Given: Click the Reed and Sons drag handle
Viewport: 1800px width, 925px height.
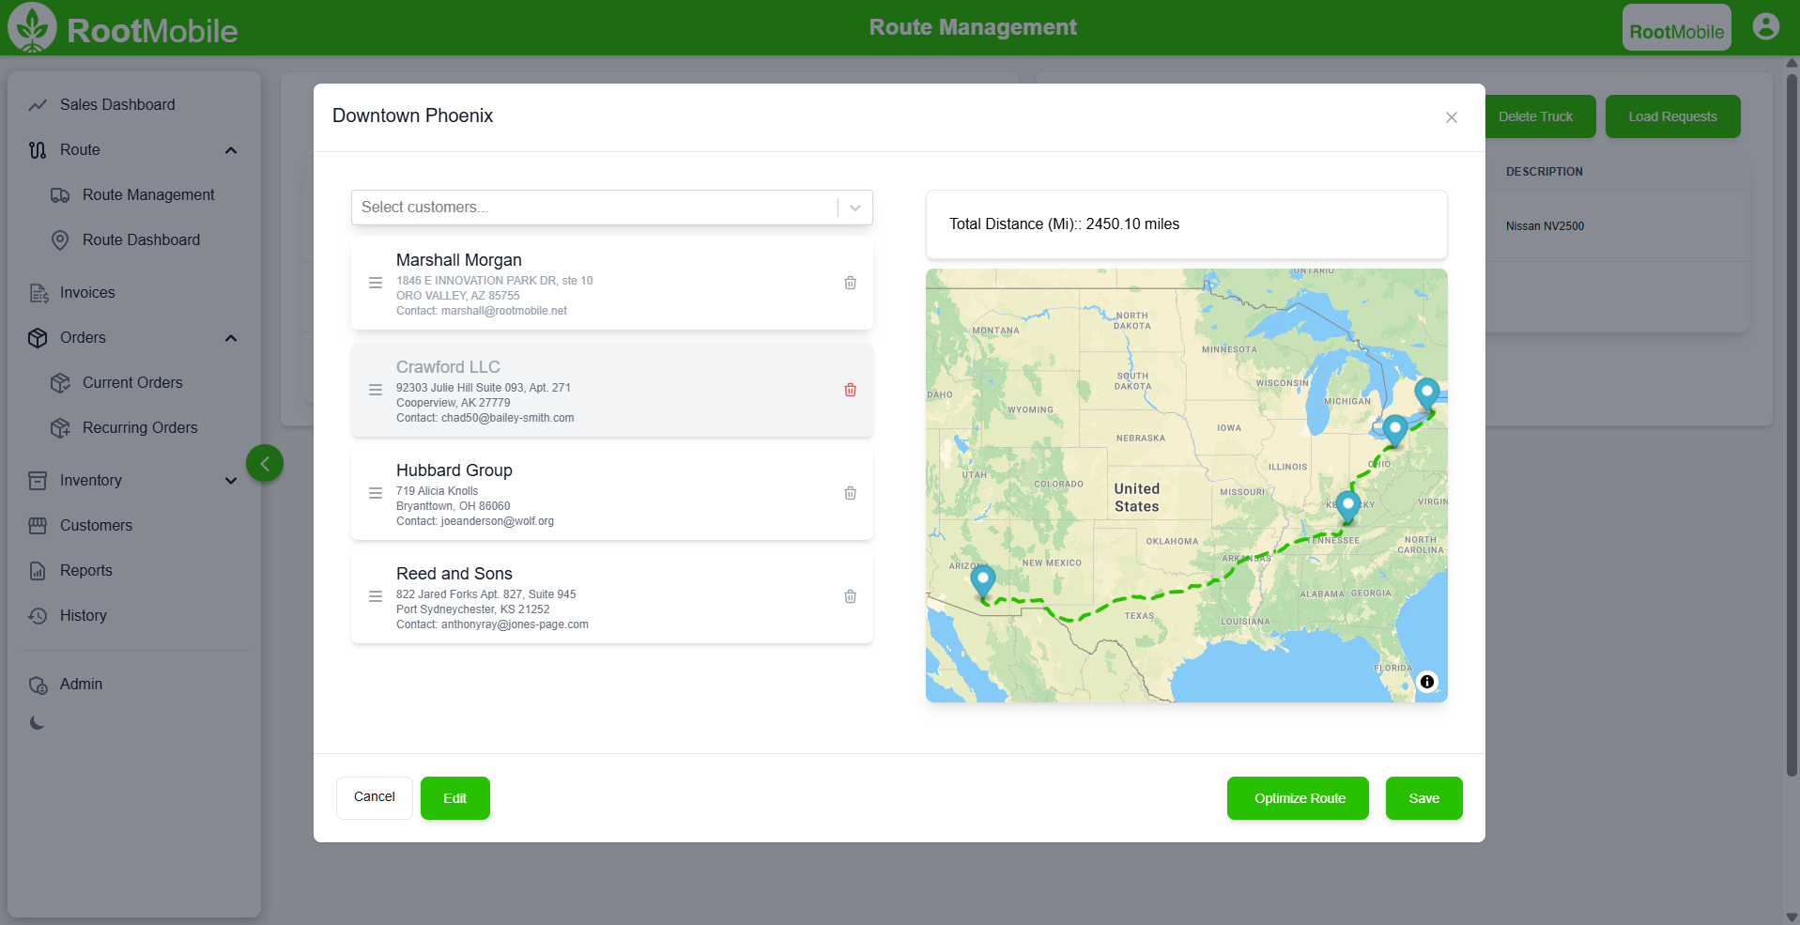Looking at the screenshot, I should click(376, 596).
